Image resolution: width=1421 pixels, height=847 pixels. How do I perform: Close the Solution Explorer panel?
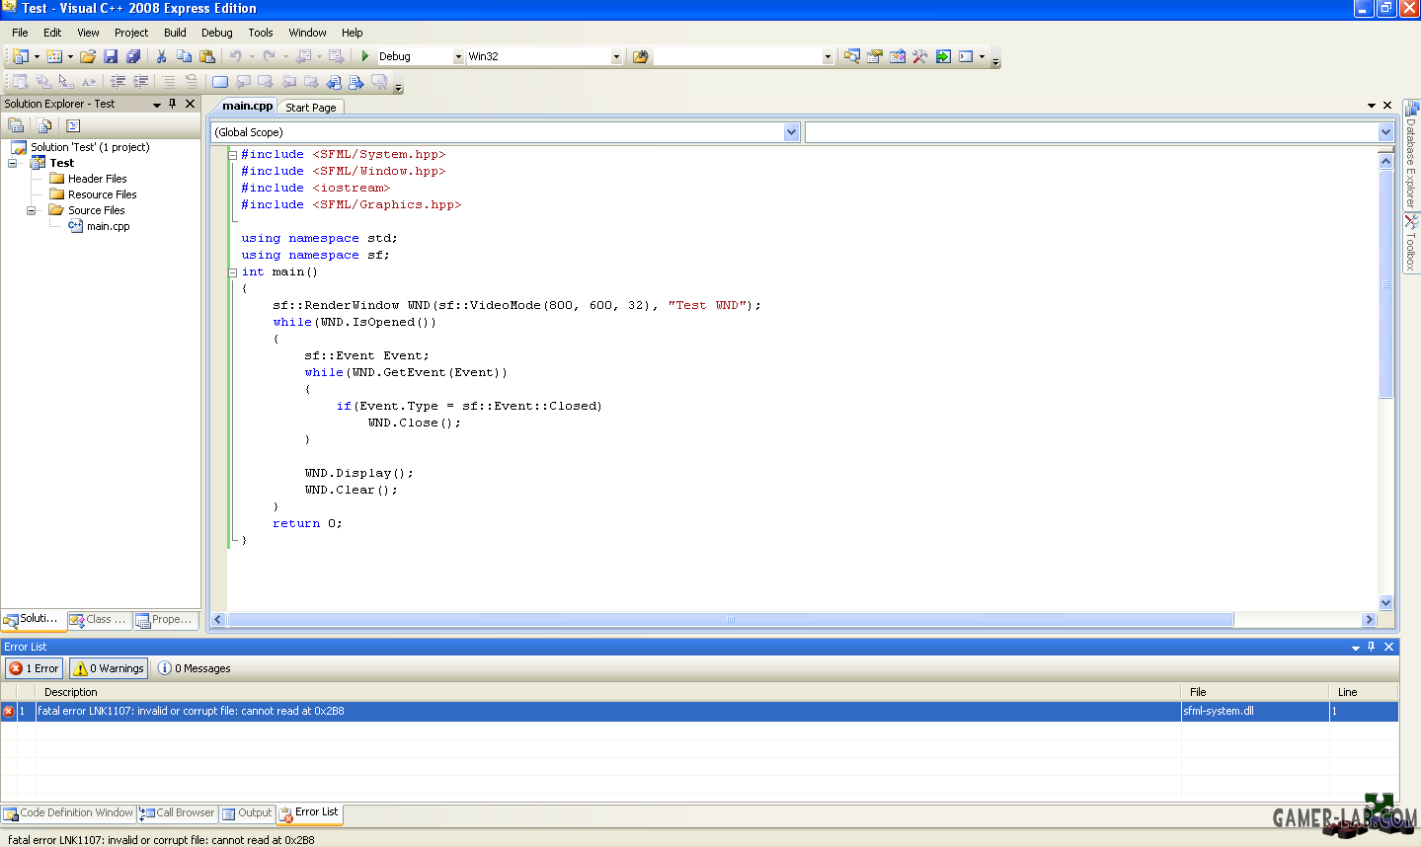[191, 104]
